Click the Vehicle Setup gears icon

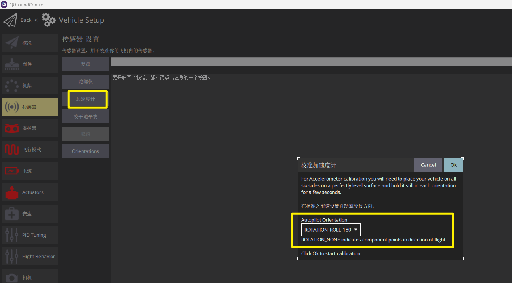(x=49, y=20)
